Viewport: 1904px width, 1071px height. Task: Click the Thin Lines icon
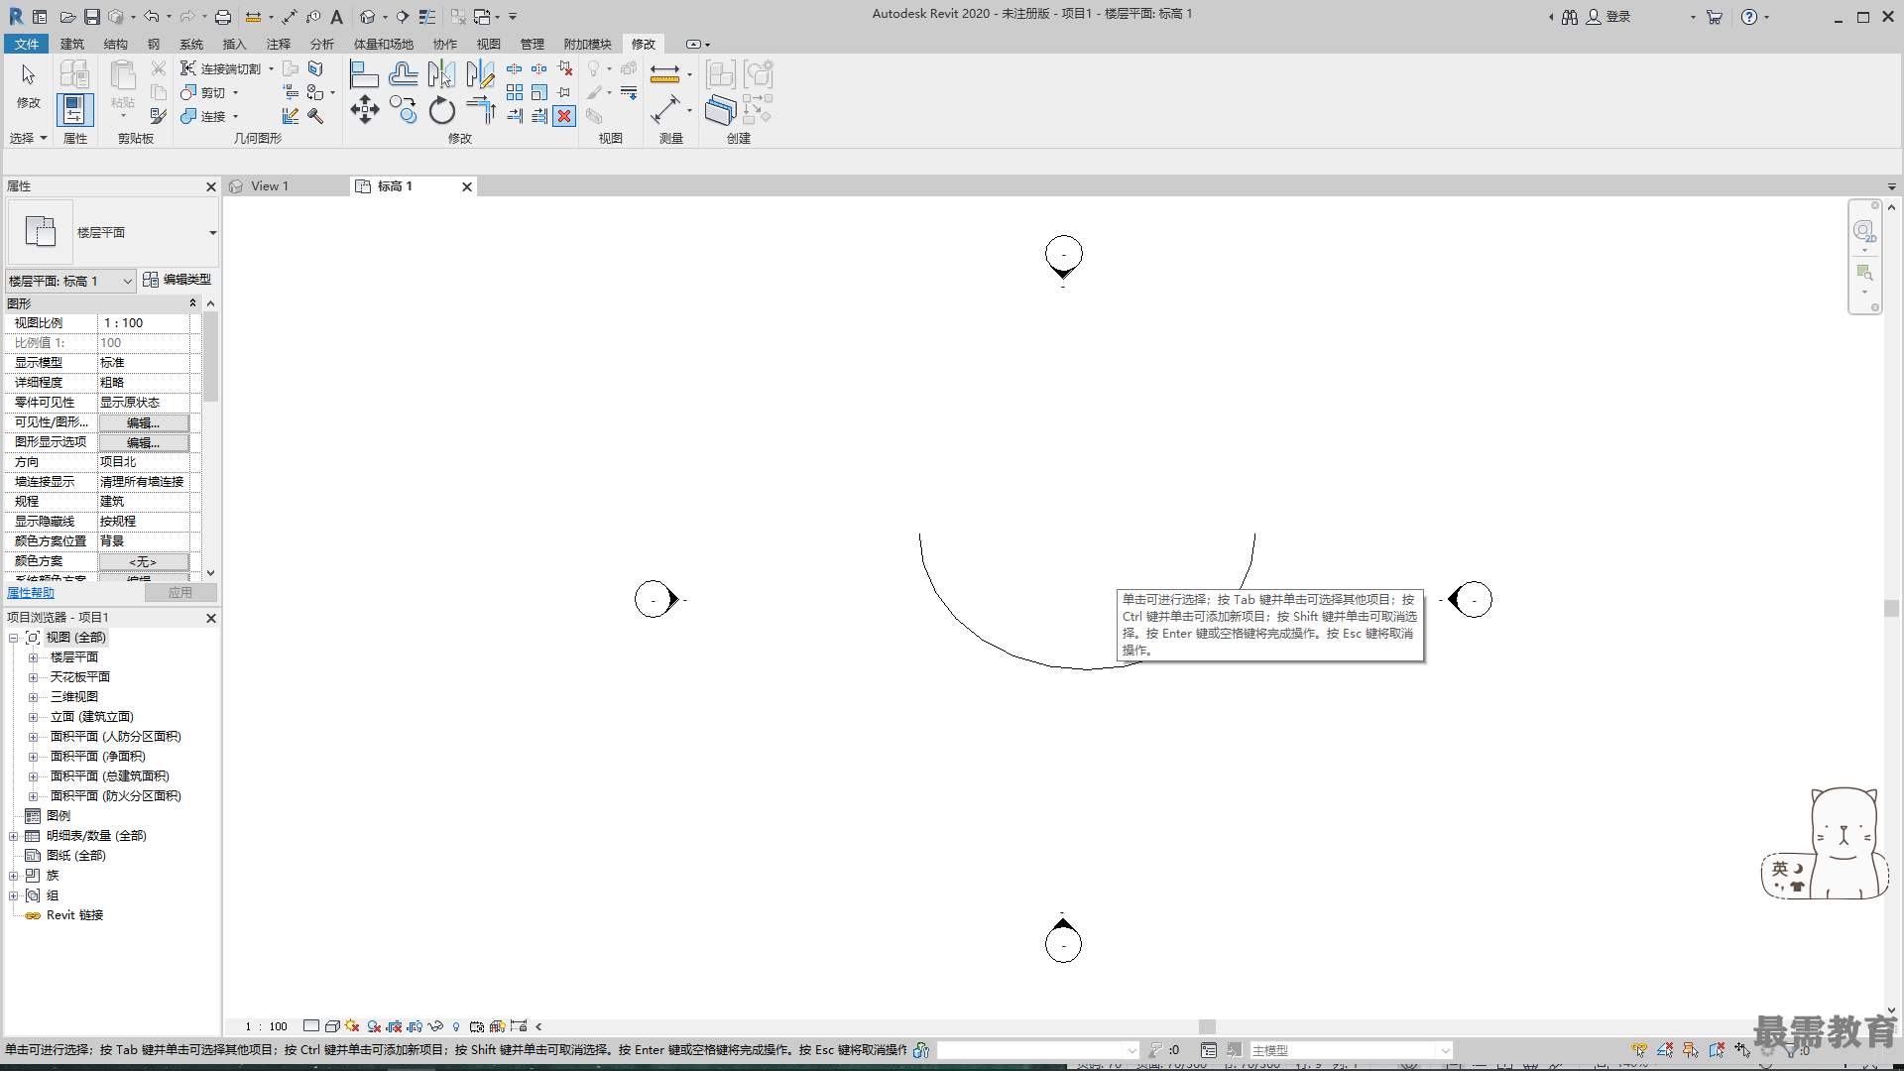427,17
